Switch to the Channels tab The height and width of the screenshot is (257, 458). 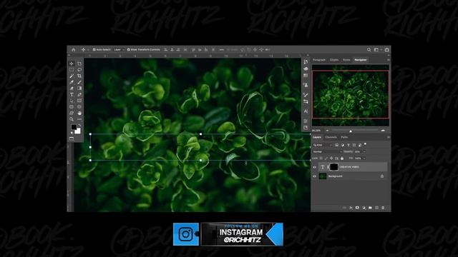[331, 137]
